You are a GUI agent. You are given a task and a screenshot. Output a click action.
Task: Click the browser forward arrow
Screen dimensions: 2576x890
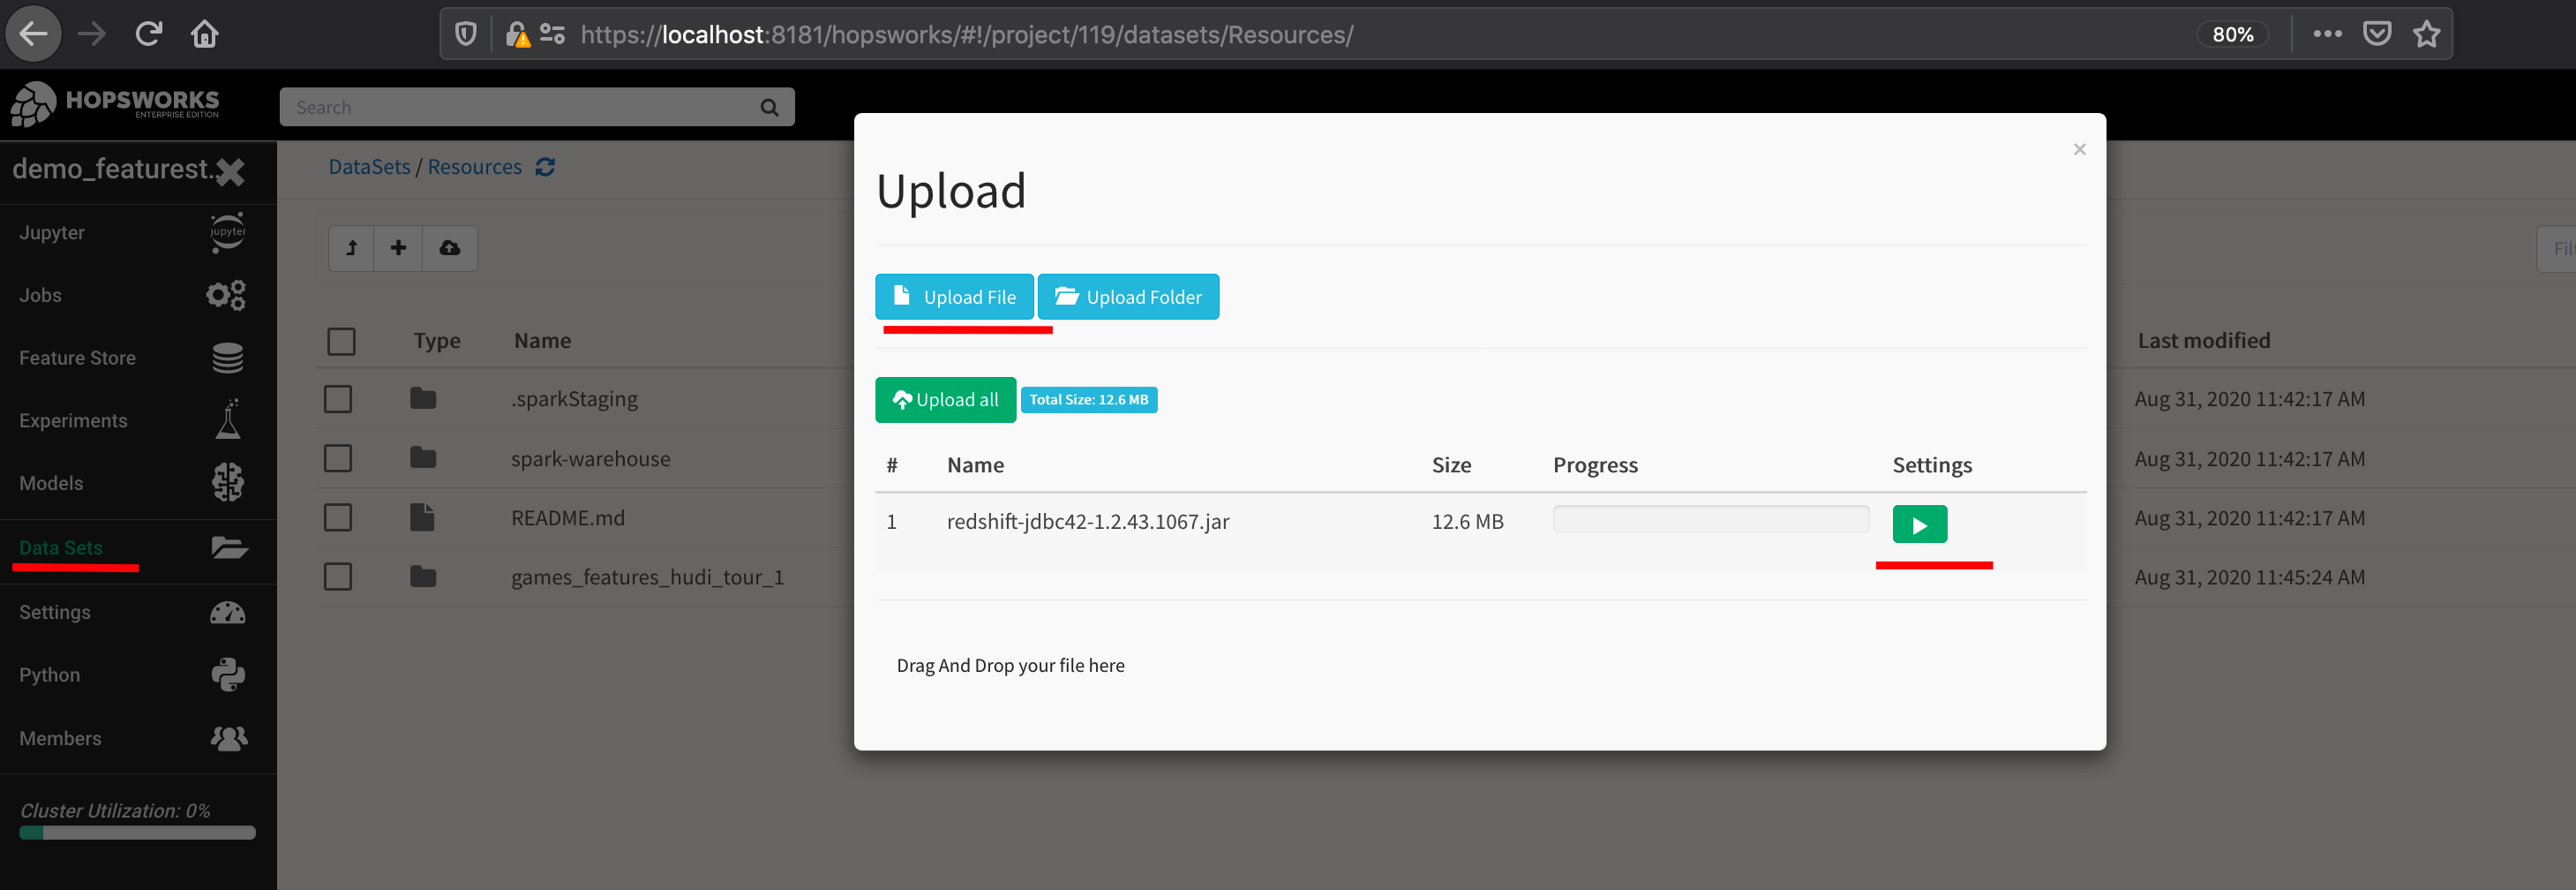tap(92, 34)
